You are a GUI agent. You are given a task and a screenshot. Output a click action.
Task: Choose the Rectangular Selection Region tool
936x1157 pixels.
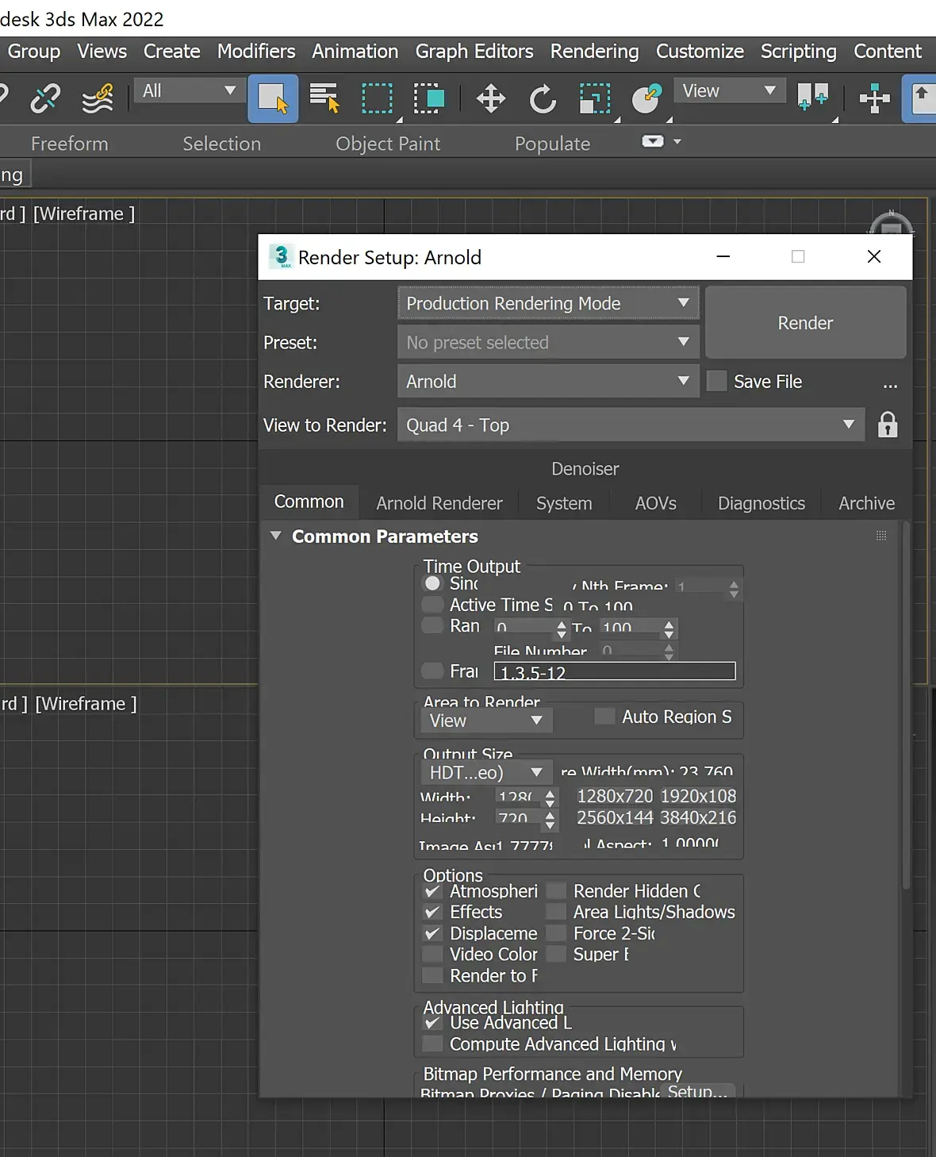pyautogui.click(x=377, y=99)
